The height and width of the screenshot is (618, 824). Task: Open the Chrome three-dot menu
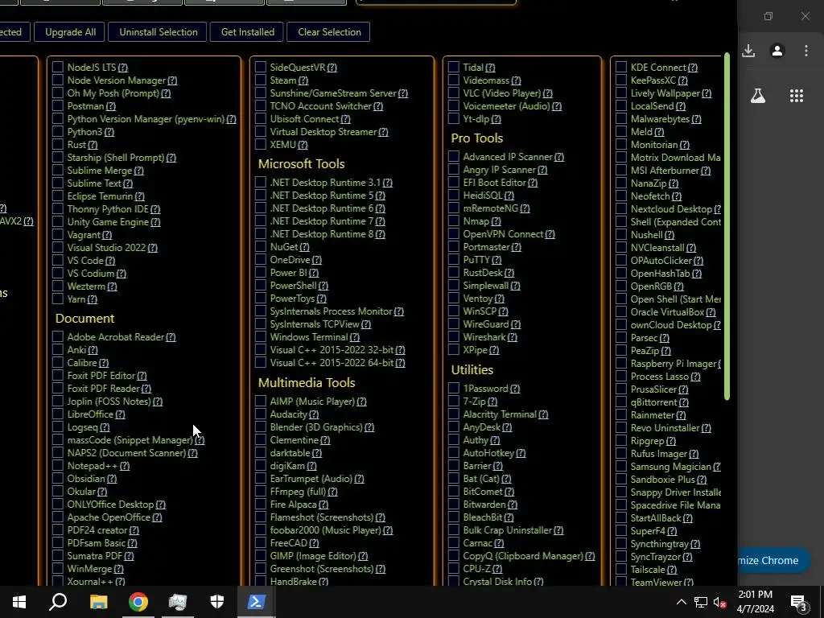point(806,51)
